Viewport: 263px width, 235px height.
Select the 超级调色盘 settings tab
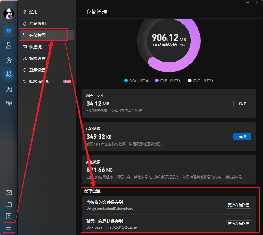[x=46, y=82]
